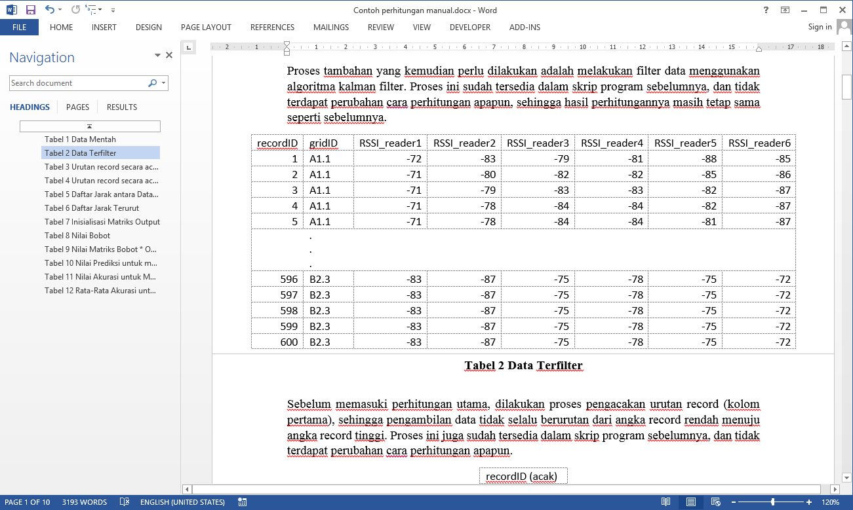853x510 pixels.
Task: Open the Navigation pane task options dropdown
Action: 157,56
